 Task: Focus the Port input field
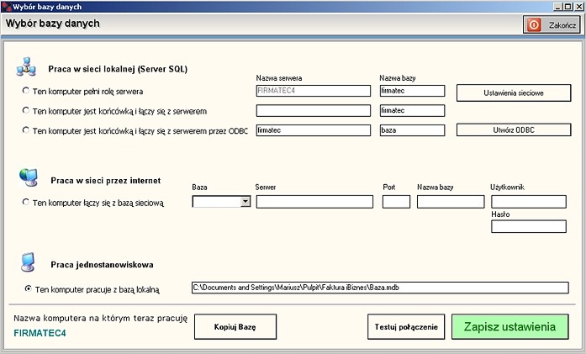[x=396, y=202]
